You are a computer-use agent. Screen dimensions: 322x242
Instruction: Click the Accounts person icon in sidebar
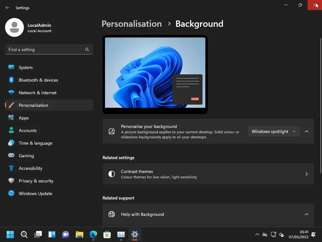click(x=11, y=130)
